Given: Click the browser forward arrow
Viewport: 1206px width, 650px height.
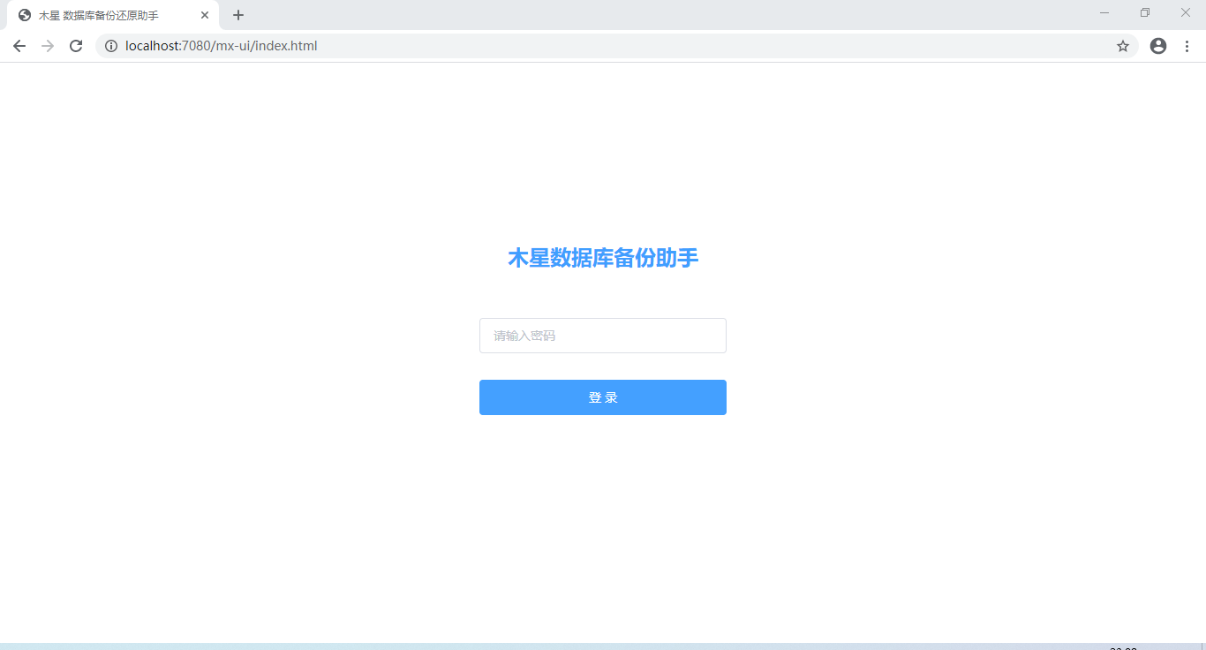Looking at the screenshot, I should [48, 46].
